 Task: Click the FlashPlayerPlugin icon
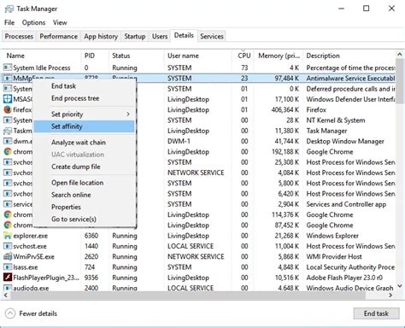point(8,278)
